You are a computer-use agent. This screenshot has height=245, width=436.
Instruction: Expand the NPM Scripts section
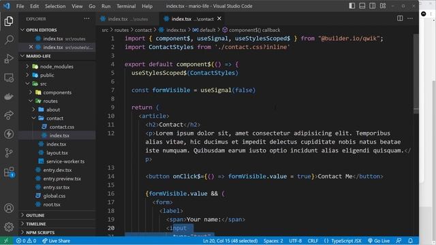(57, 233)
